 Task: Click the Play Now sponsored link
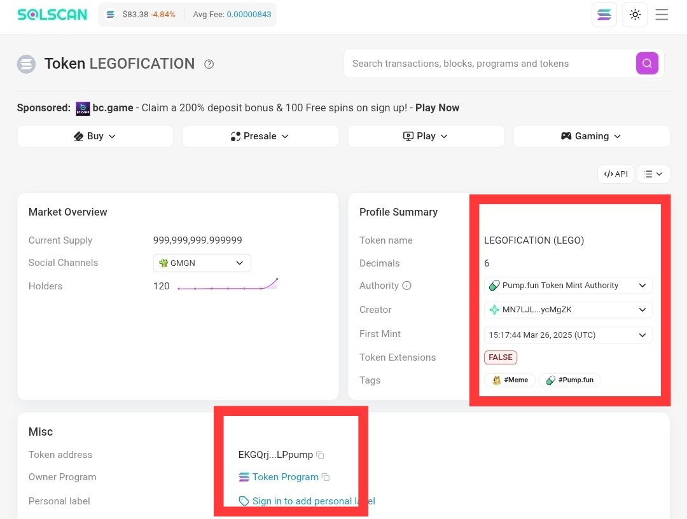(437, 107)
